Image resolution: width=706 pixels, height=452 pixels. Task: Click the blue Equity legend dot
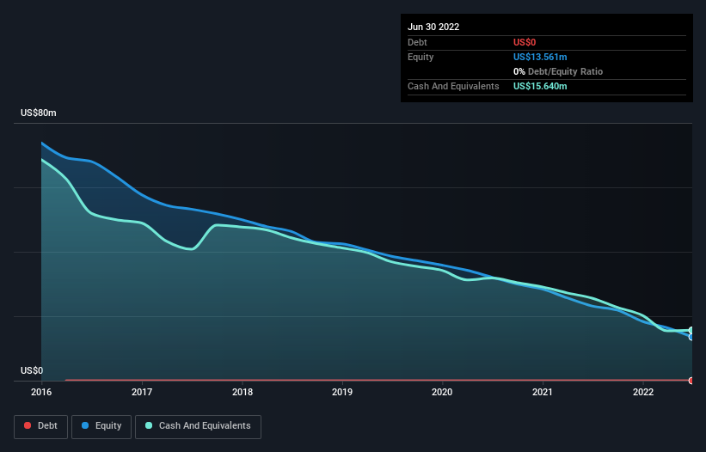pos(85,425)
